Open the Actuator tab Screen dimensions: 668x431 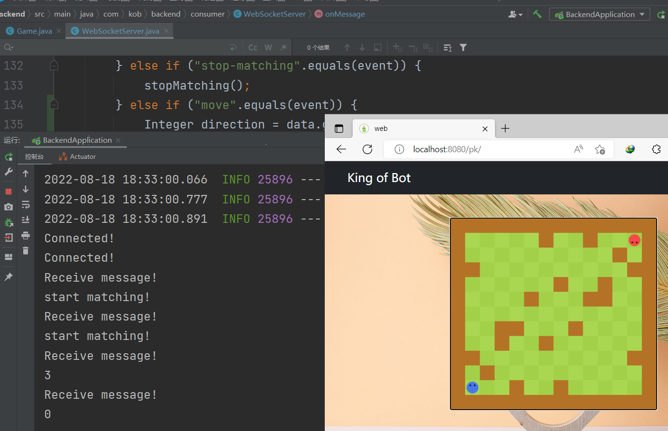[77, 156]
